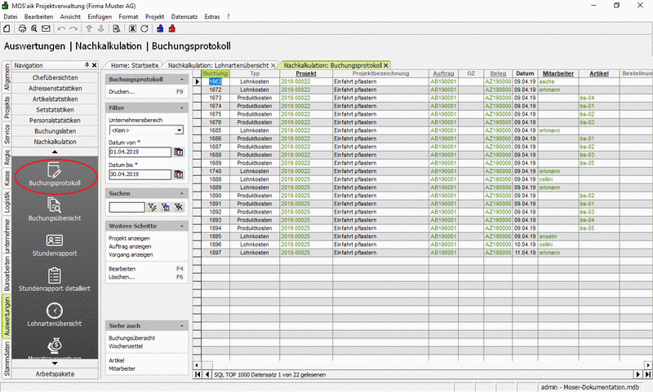Click the Excel export toolbar icon

click(x=132, y=29)
